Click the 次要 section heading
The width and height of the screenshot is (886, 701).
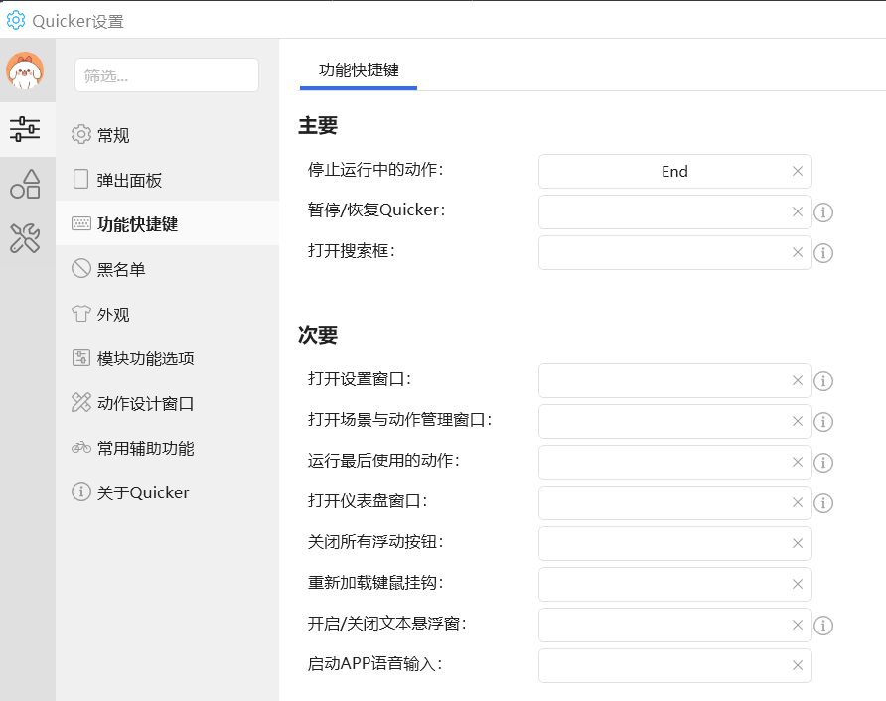[318, 335]
